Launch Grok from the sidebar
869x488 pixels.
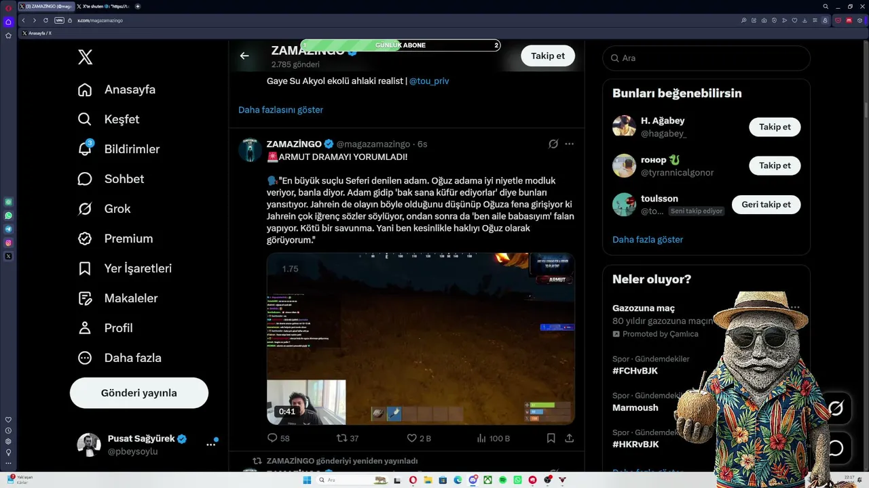click(104, 209)
